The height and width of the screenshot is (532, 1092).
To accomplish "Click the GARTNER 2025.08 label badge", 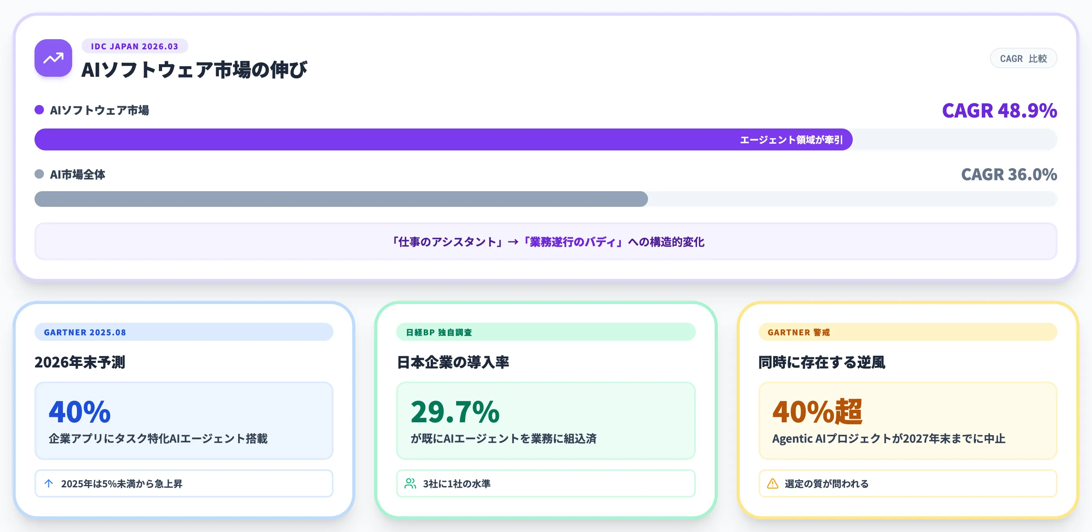I will pyautogui.click(x=184, y=332).
